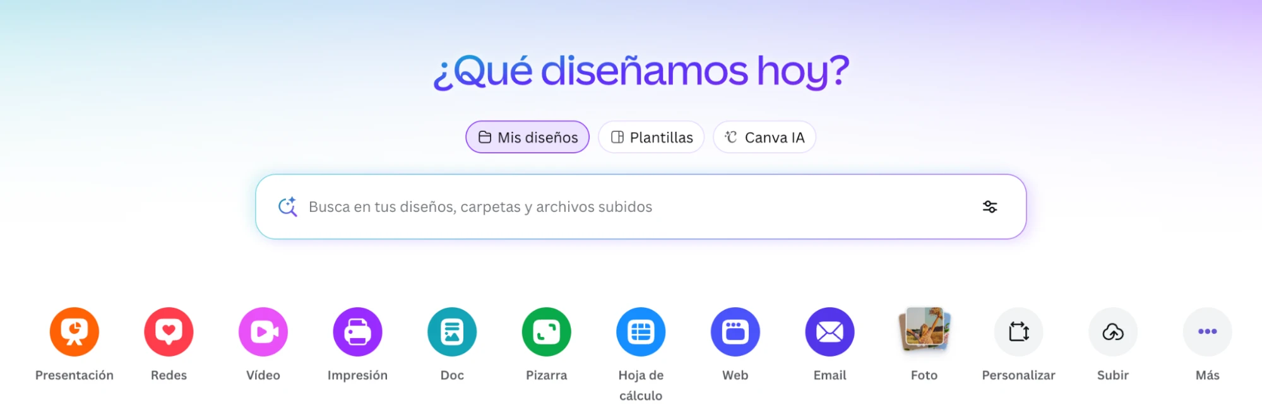Switch to Mis diseños tab
The image size is (1262, 412).
527,137
